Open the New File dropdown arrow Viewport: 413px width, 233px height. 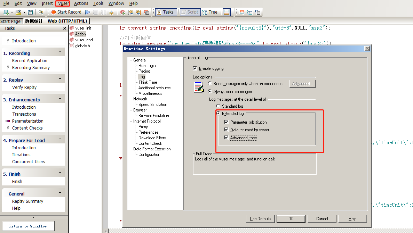[11, 11]
